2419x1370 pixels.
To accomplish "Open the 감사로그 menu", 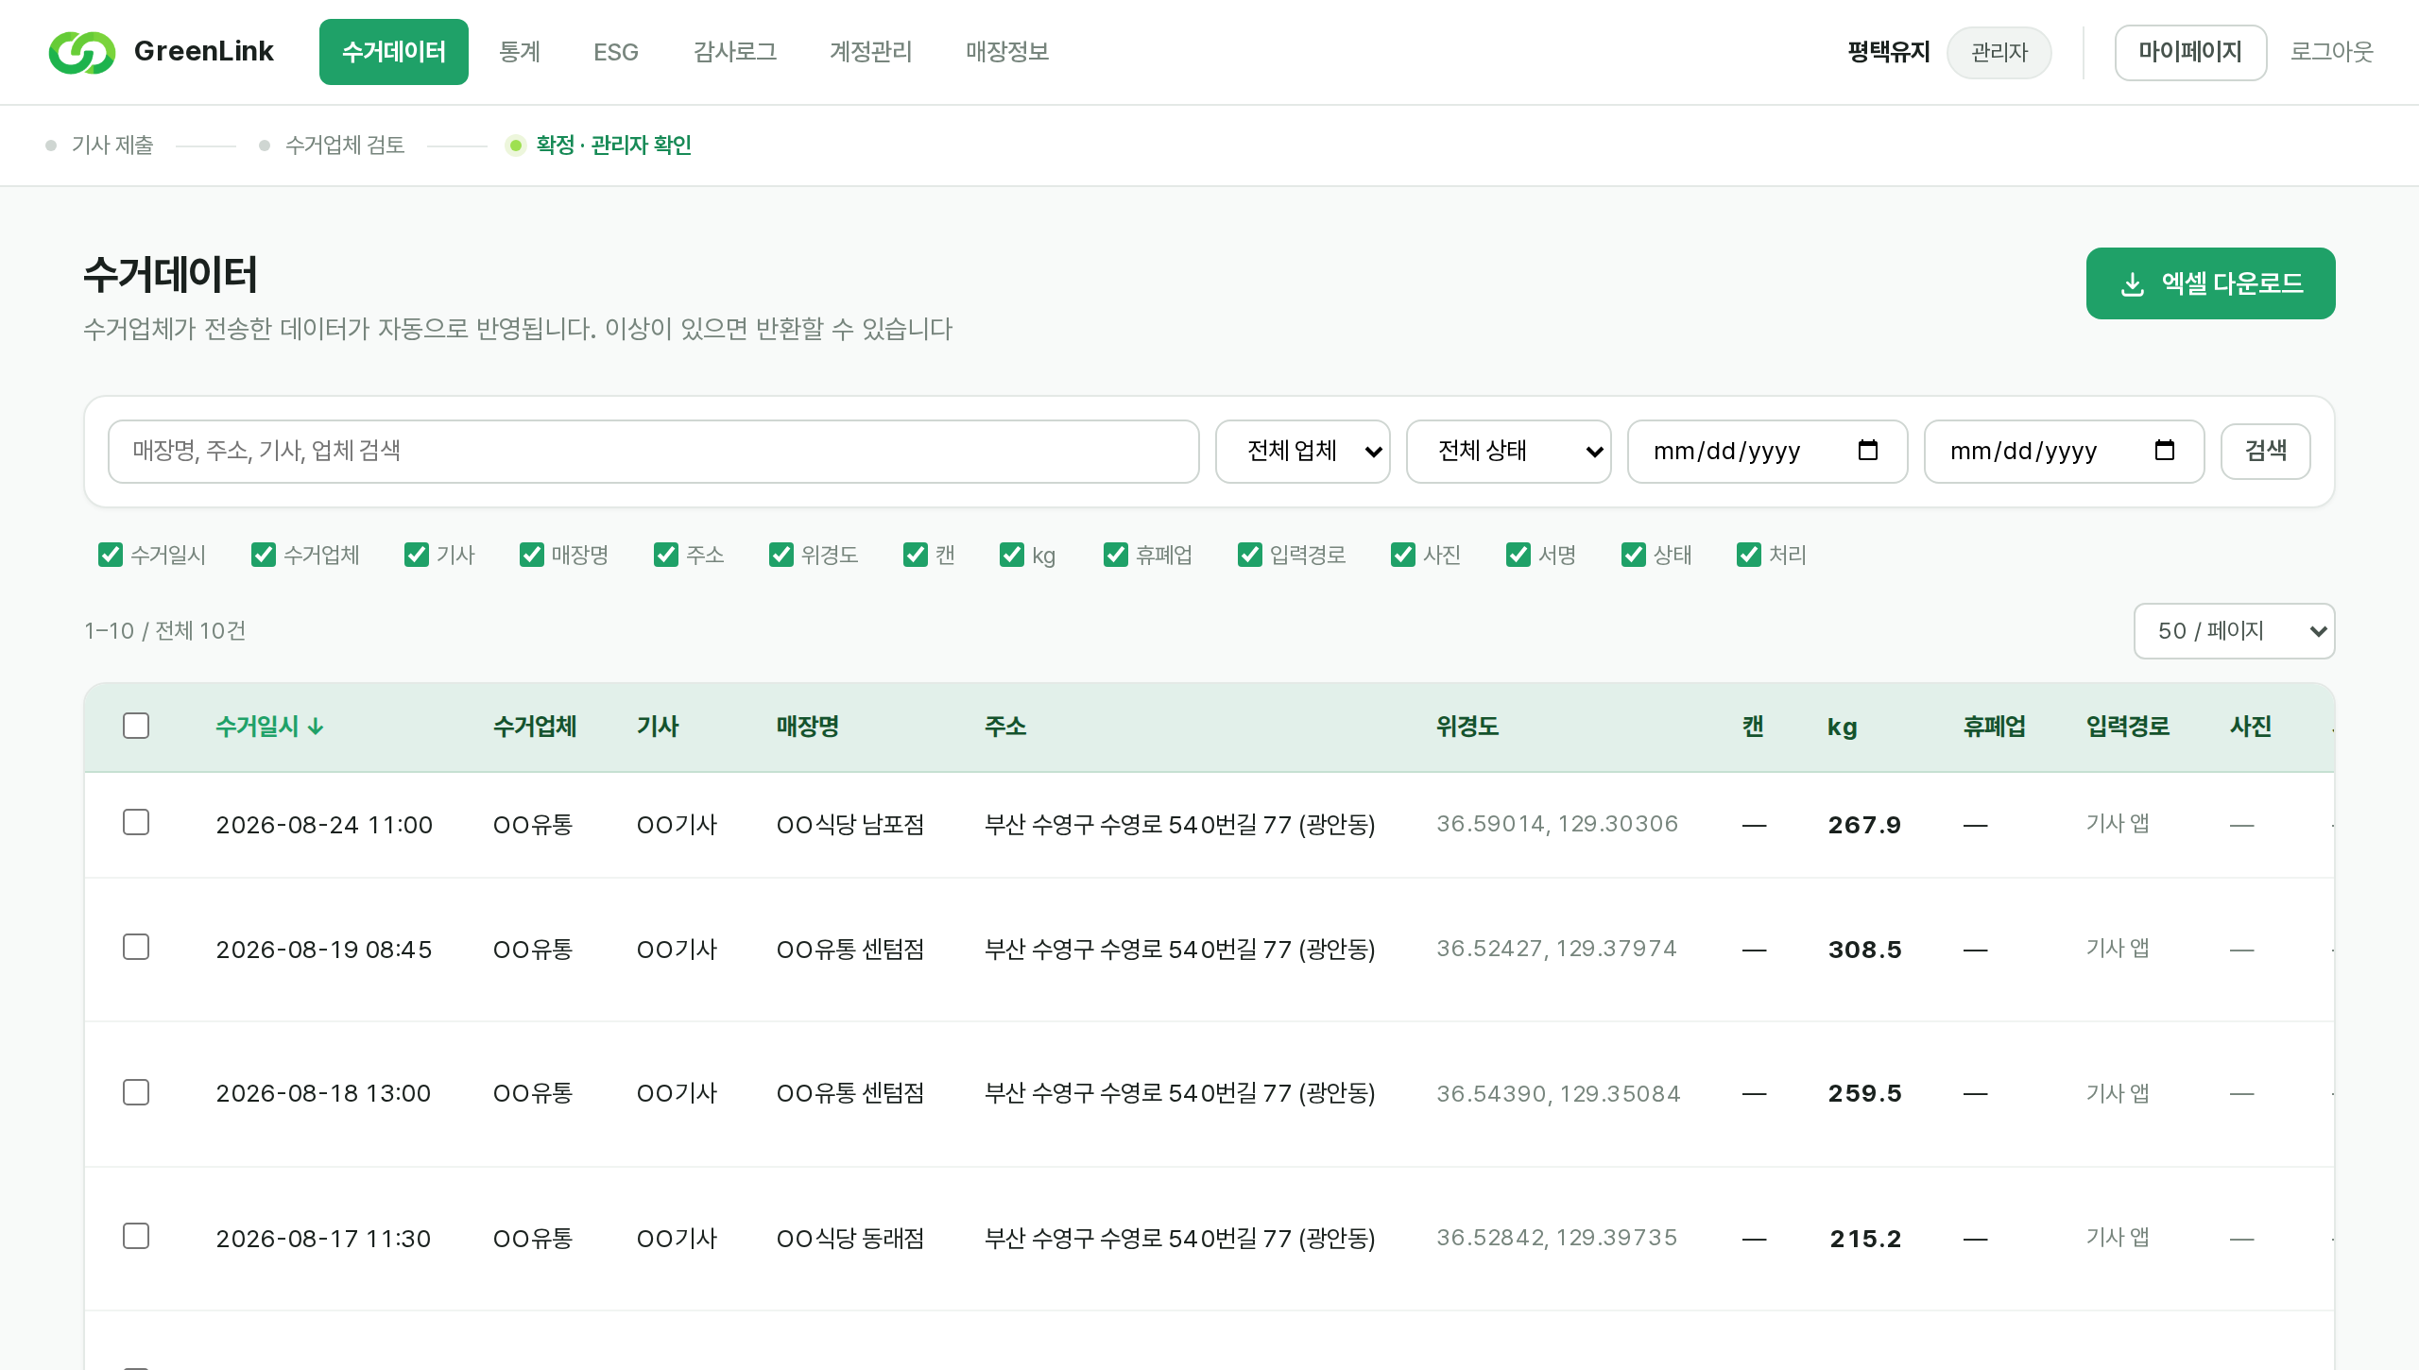I will (735, 52).
